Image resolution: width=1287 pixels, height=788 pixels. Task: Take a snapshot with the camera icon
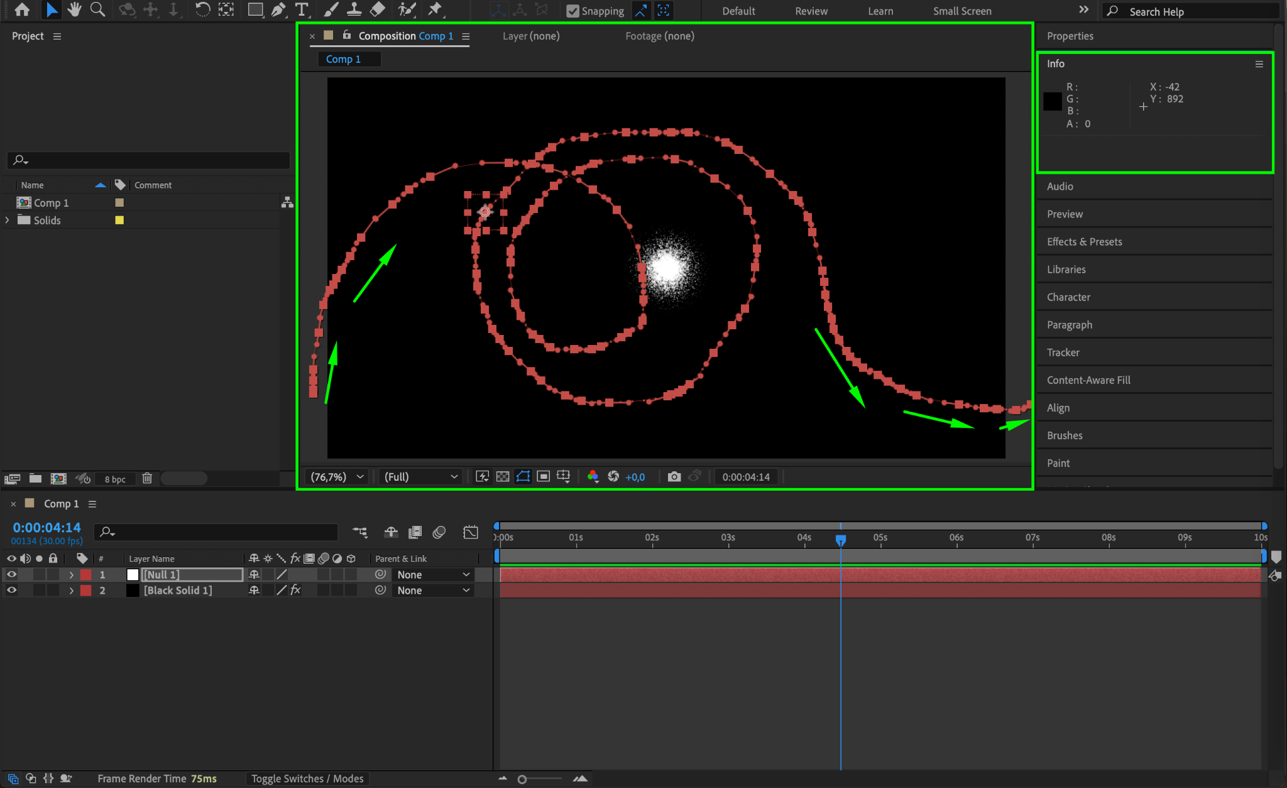[x=674, y=477]
